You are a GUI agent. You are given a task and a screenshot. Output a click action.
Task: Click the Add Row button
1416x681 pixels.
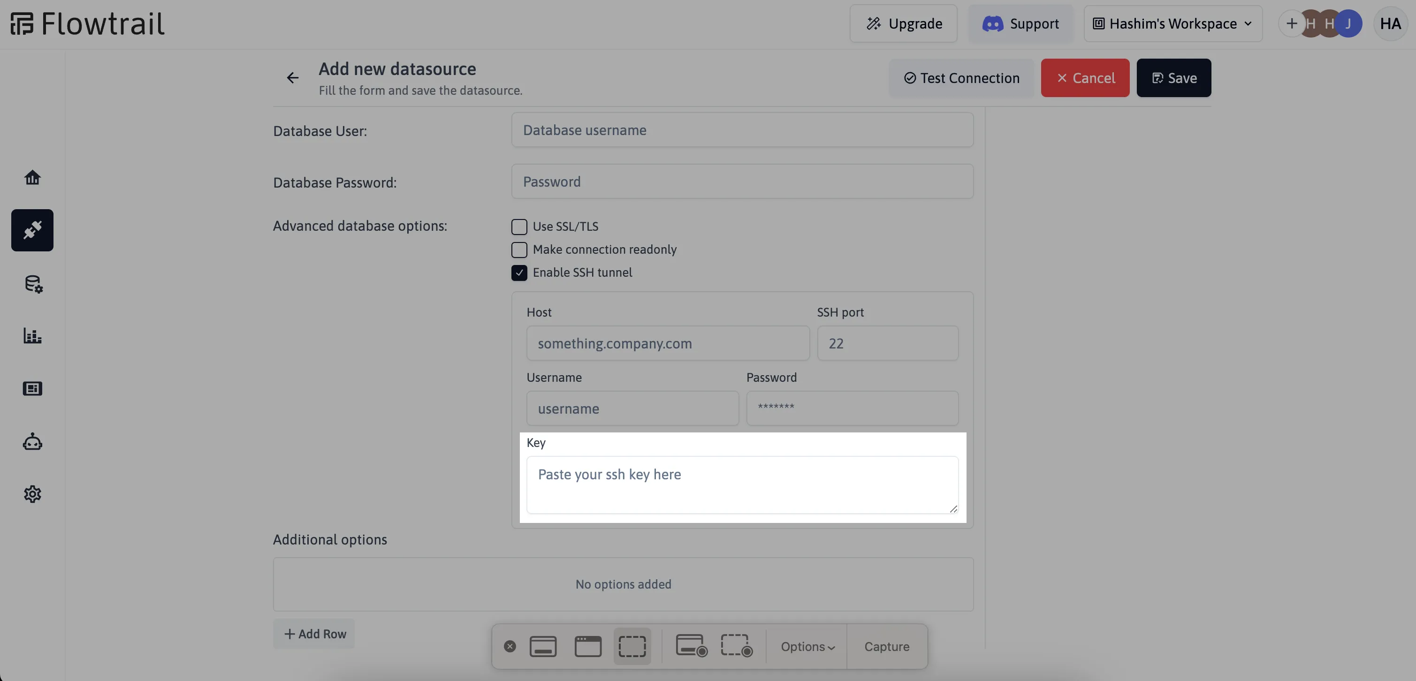[314, 634]
